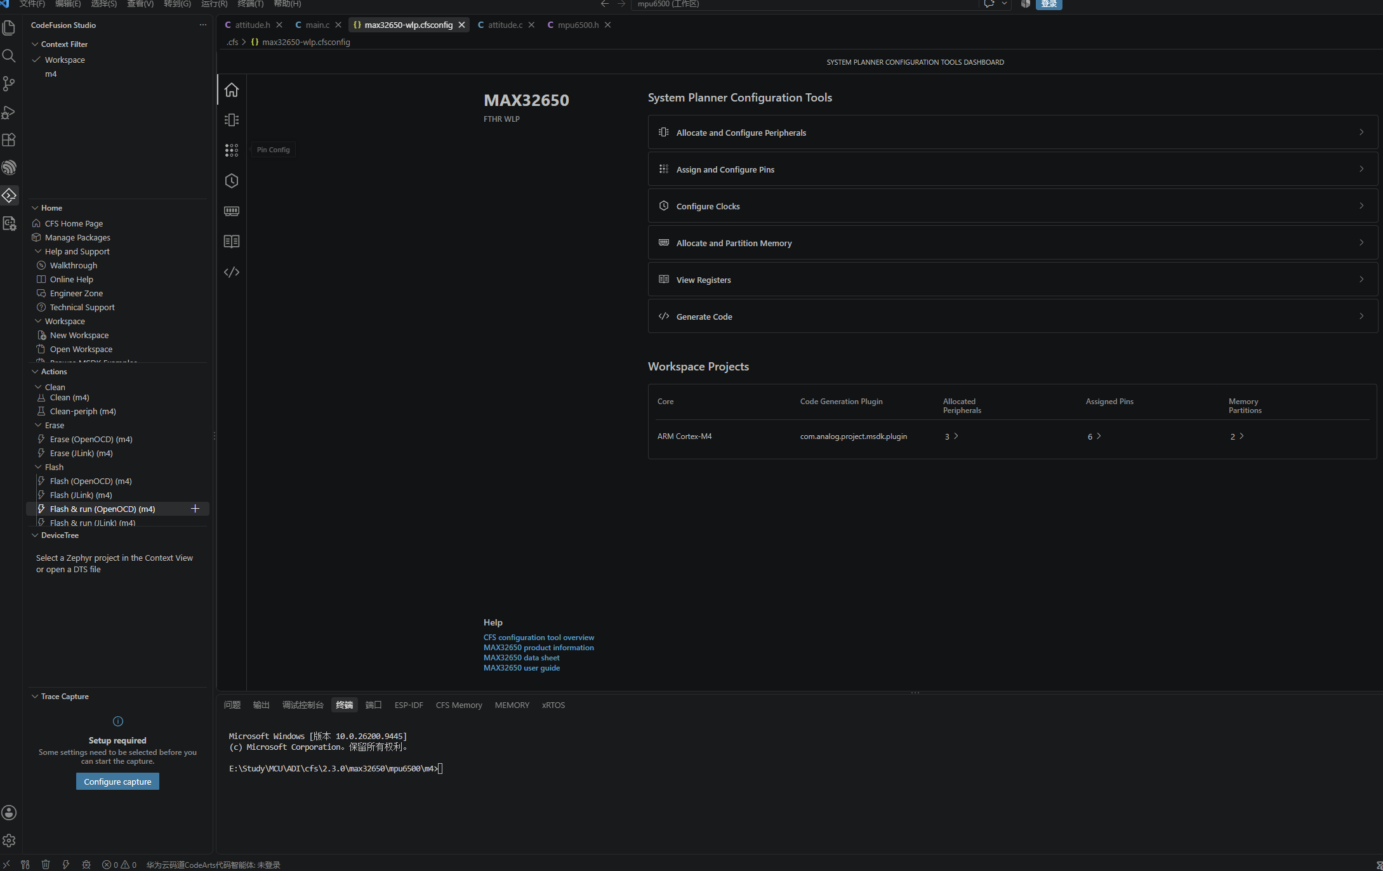This screenshot has width=1383, height=871.
Task: Open Allocated Peripherals count 3 link
Action: (951, 436)
